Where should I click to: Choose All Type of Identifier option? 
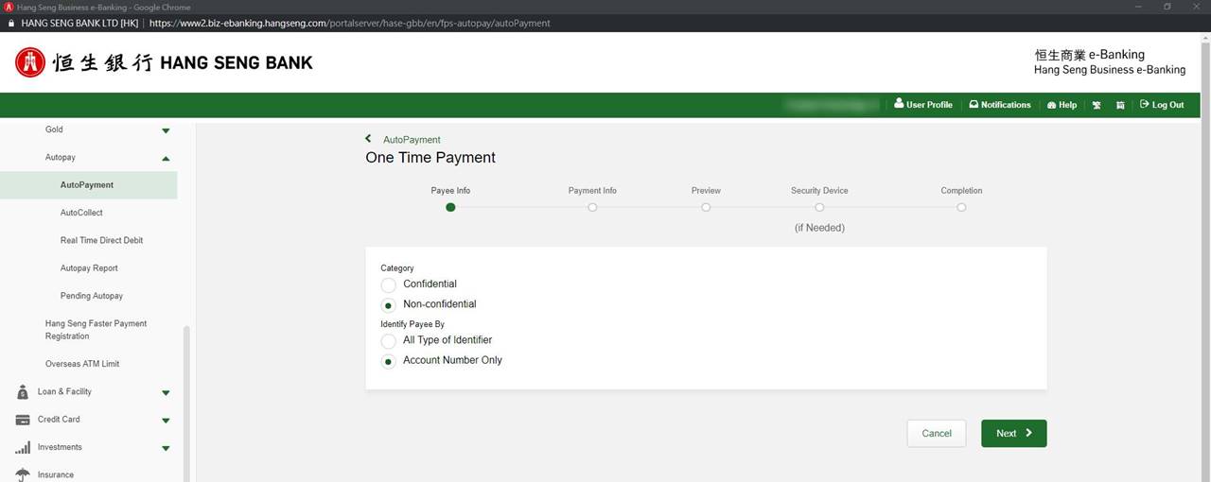(x=388, y=340)
